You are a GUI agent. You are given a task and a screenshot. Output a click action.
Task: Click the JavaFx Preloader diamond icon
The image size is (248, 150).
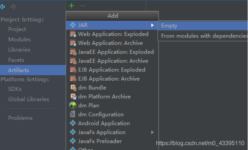click(73, 141)
